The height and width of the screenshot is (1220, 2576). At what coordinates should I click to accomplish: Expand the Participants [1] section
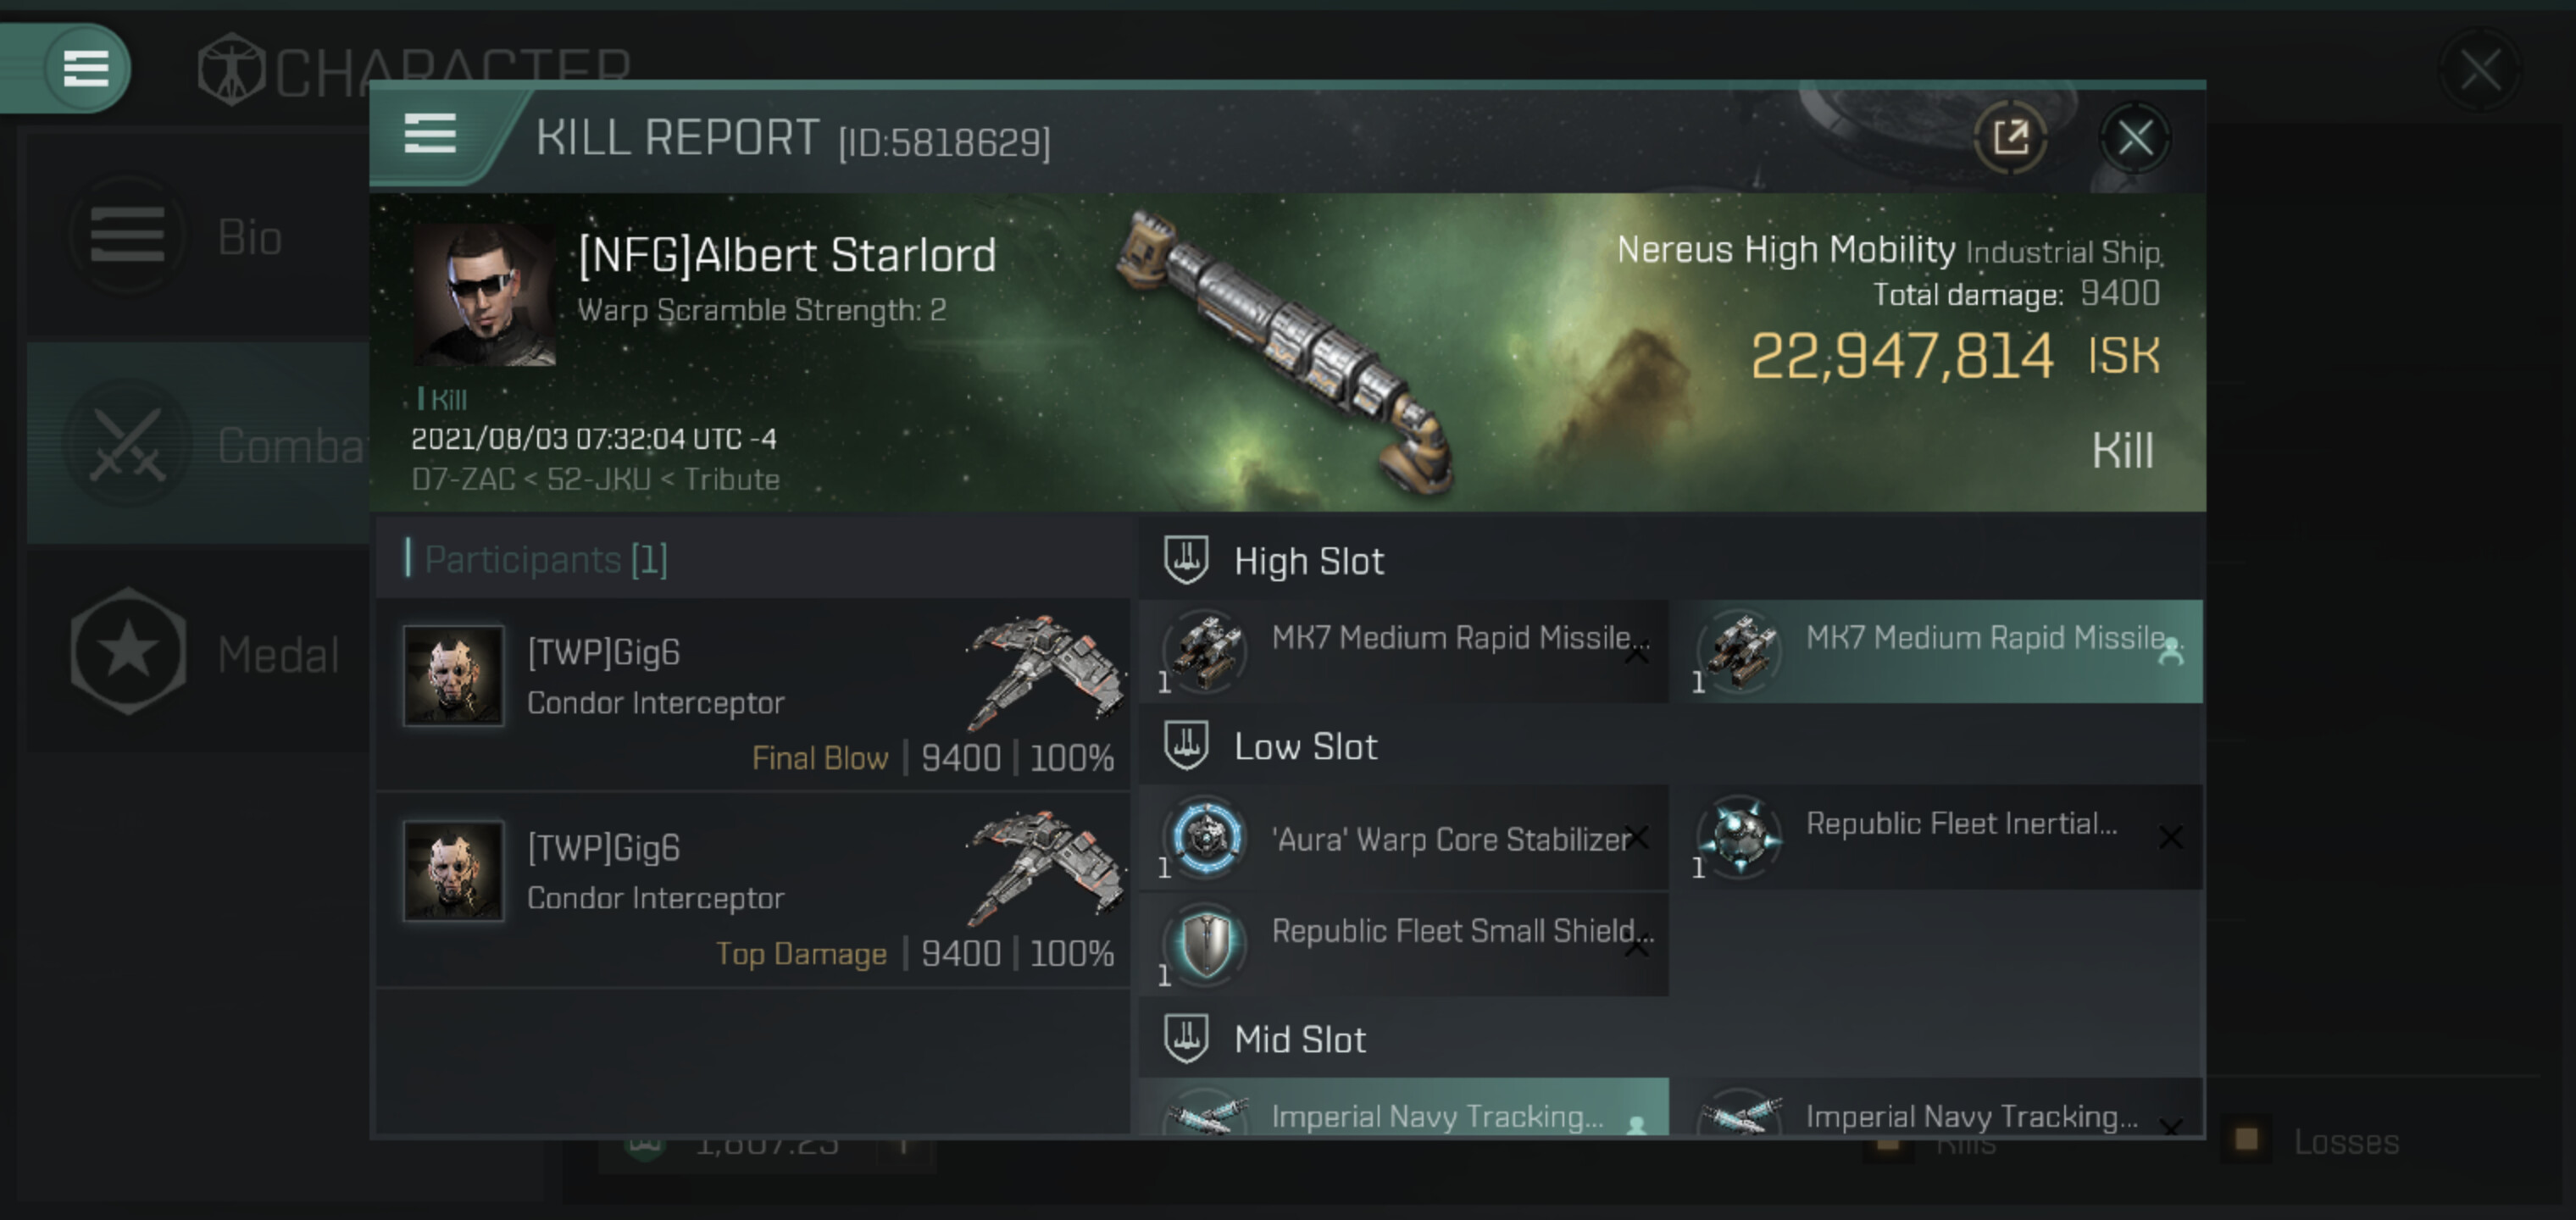(x=545, y=559)
